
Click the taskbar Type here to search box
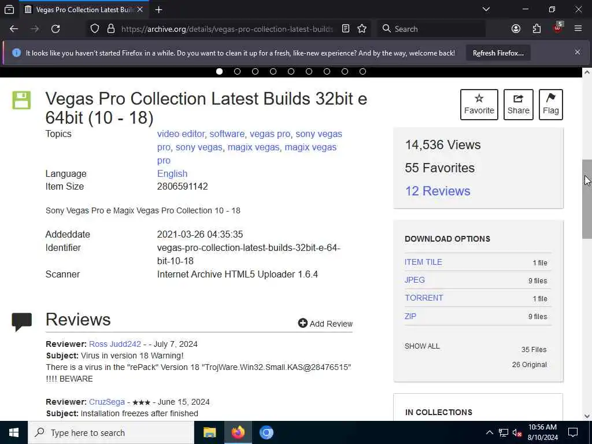[111, 432]
